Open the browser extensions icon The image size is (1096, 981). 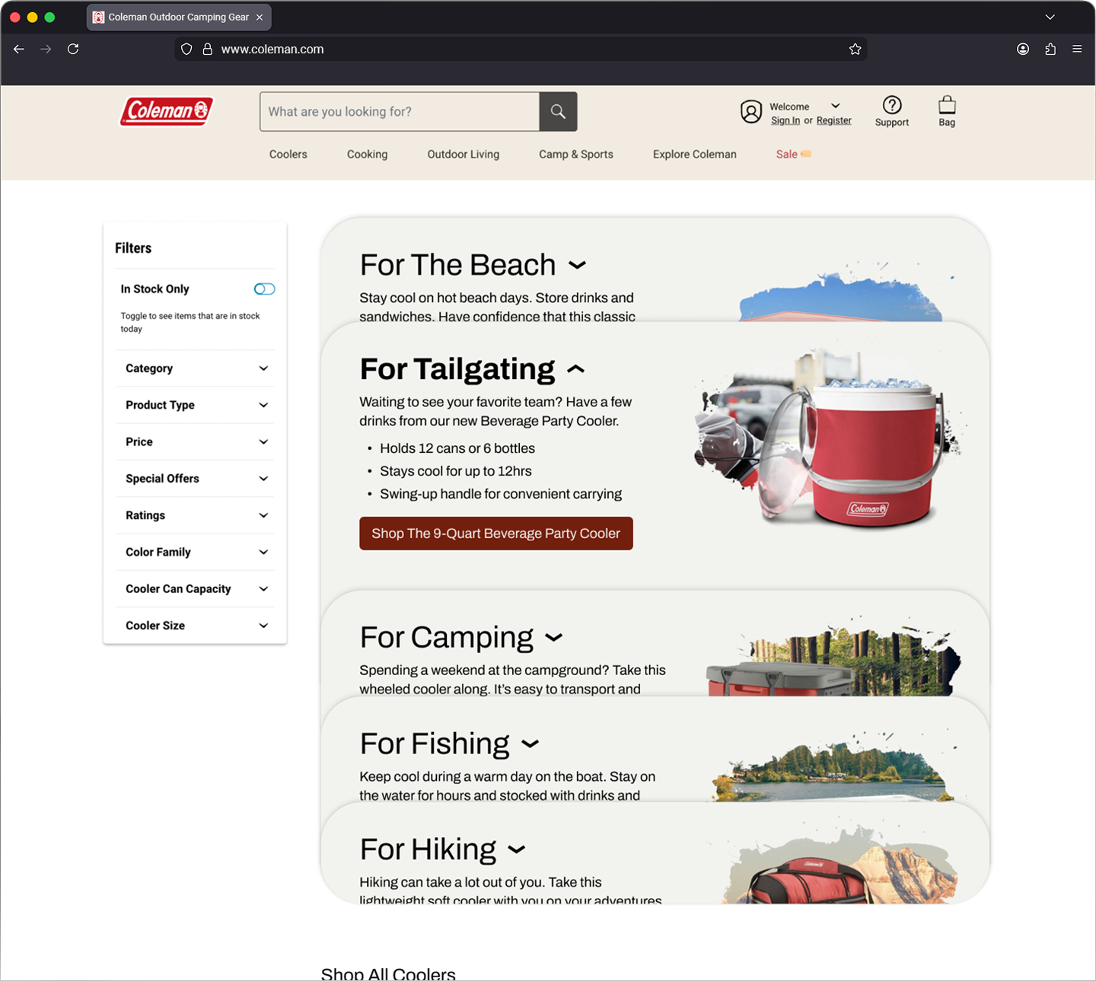[x=1050, y=49]
